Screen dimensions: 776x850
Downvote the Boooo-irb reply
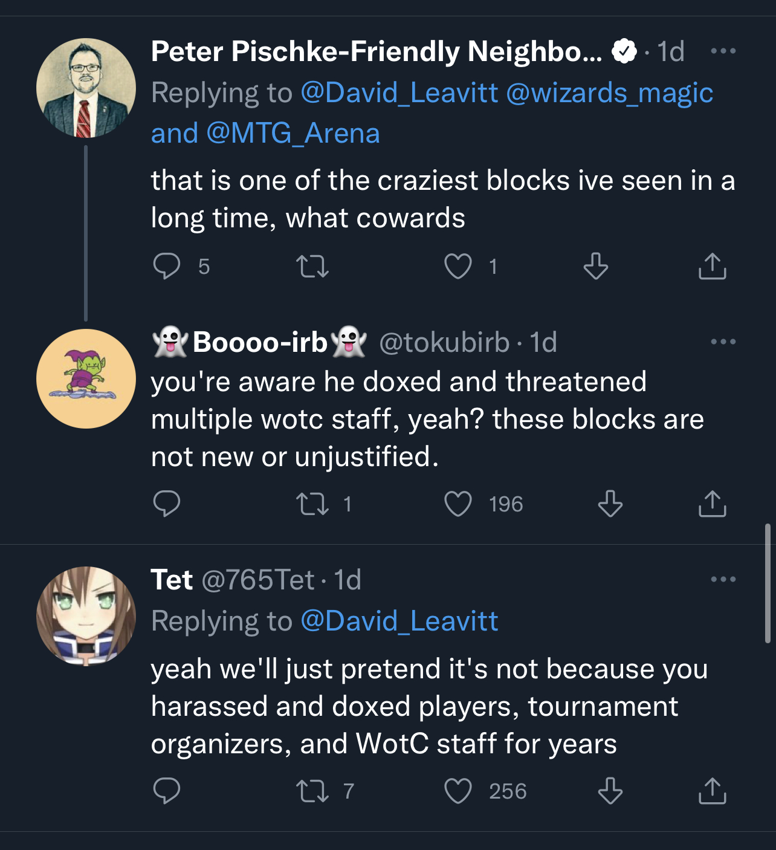[x=610, y=504]
